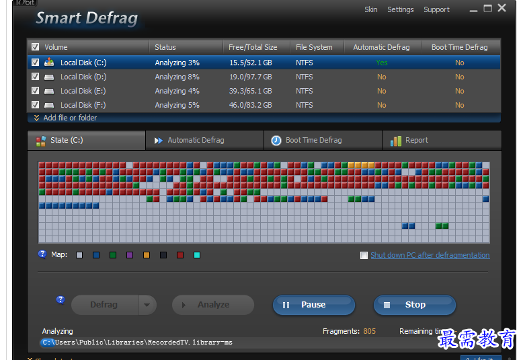
Task: Click Analyzing 8% status text
Action: (x=177, y=77)
